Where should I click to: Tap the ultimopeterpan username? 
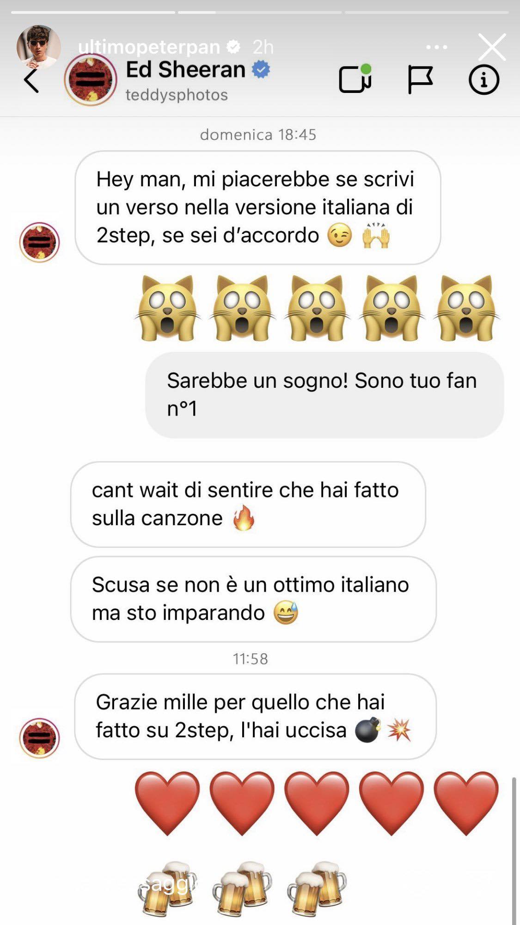tap(149, 47)
